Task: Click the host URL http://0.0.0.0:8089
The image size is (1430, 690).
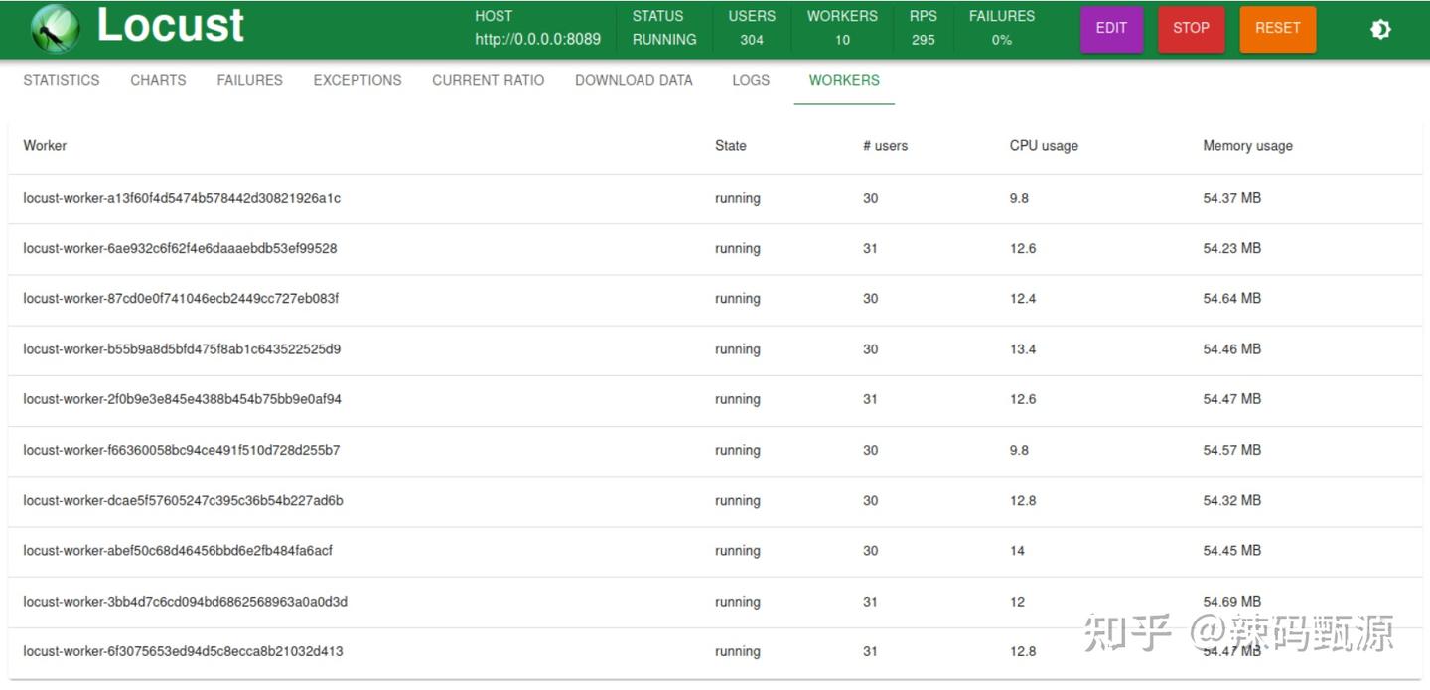Action: 537,40
